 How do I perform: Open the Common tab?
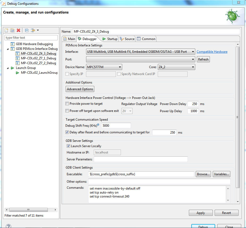pos(146,39)
